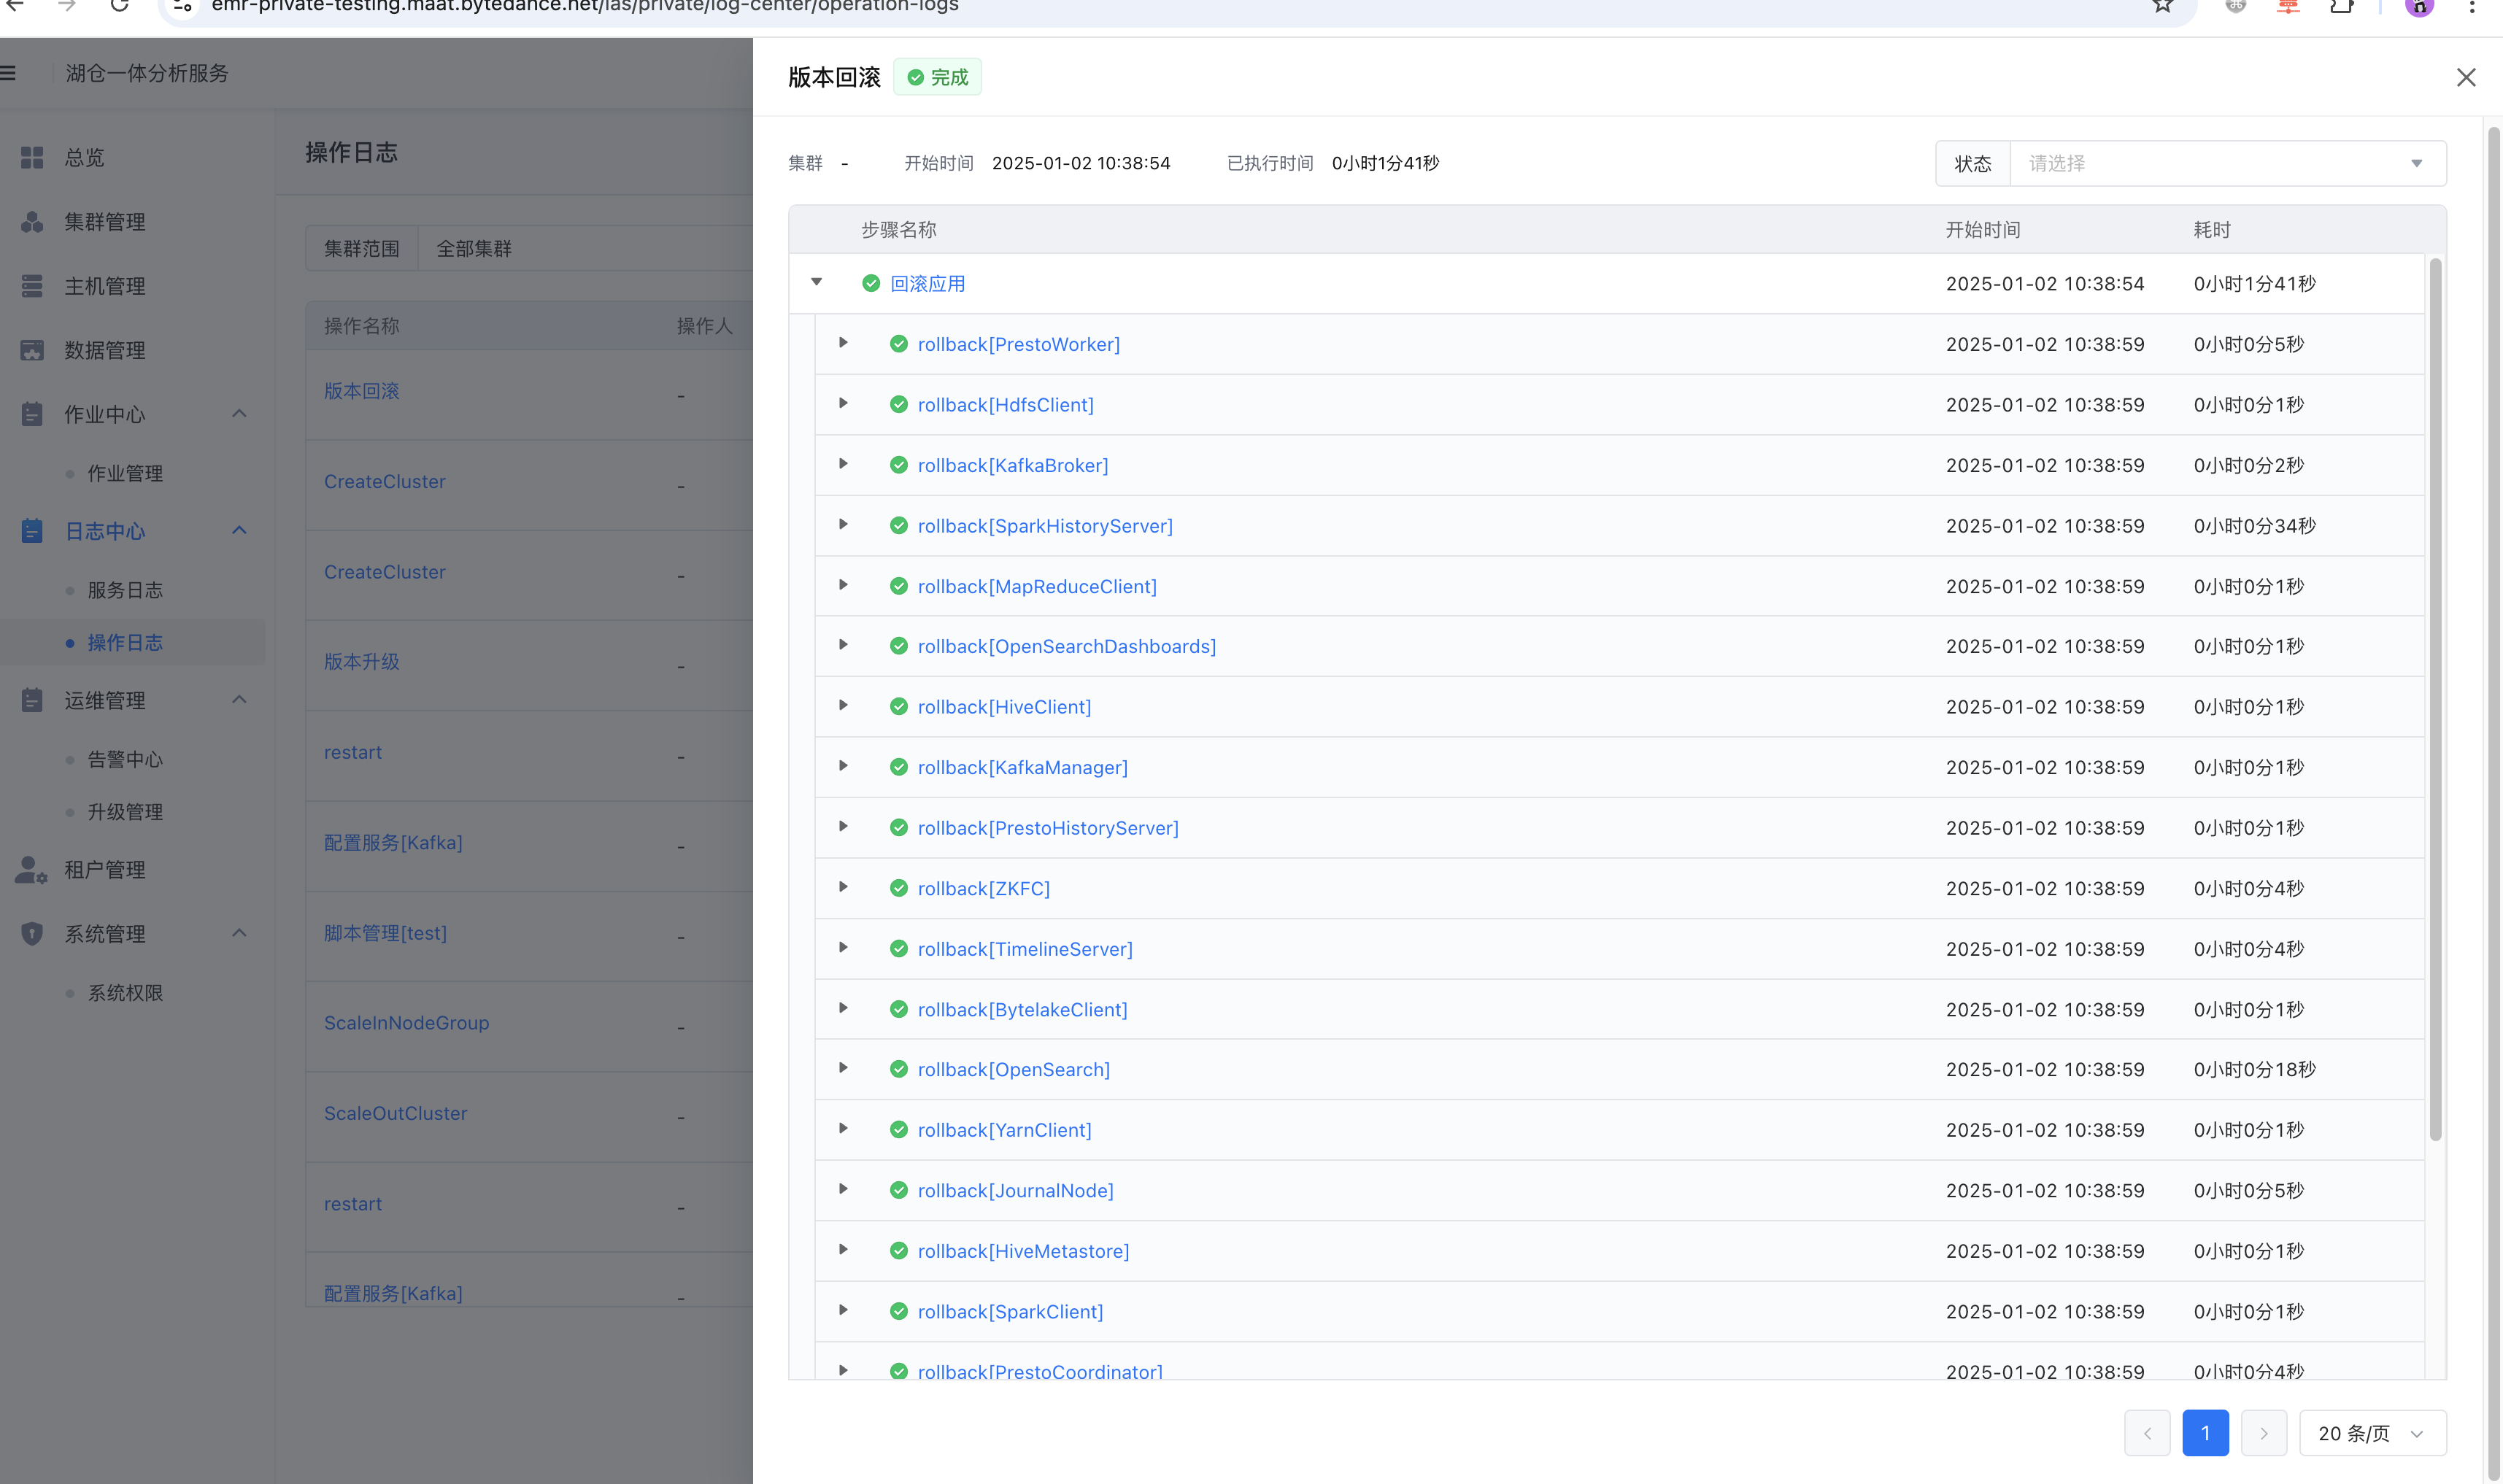Image resolution: width=2503 pixels, height=1484 pixels.
Task: Expand the rollback[SparkHistoryServer] row
Action: [x=843, y=524]
